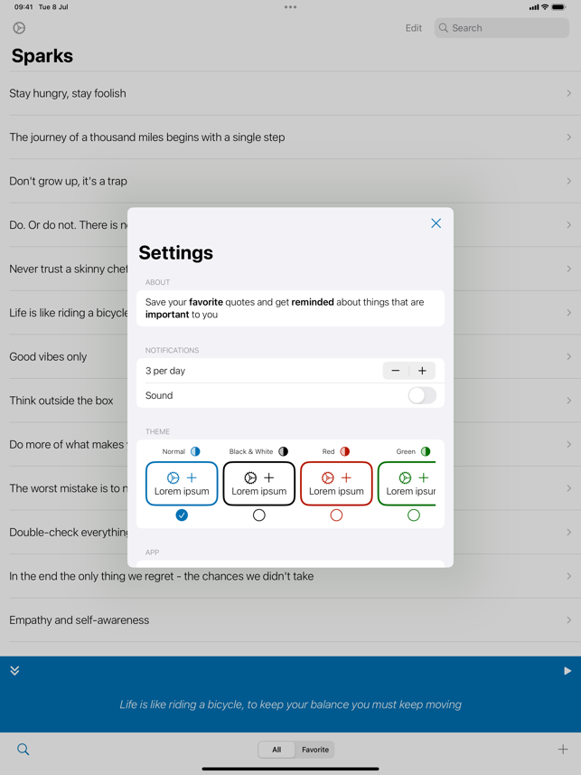Close the Settings dialog with X
The image size is (581, 775).
[436, 223]
